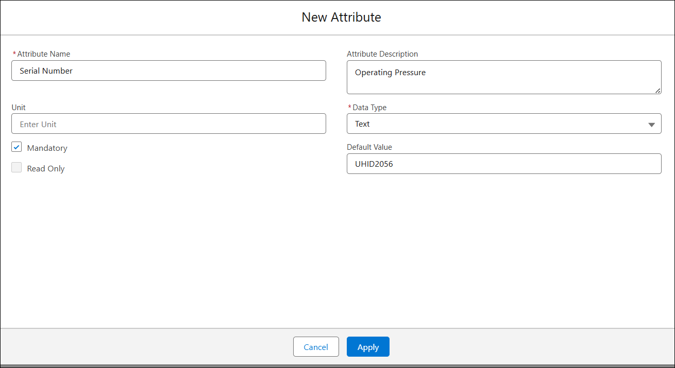This screenshot has width=675, height=368.
Task: Click the Read Only label text
Action: click(46, 169)
